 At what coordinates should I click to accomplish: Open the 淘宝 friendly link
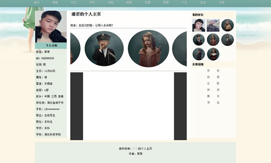[x=213, y=103]
